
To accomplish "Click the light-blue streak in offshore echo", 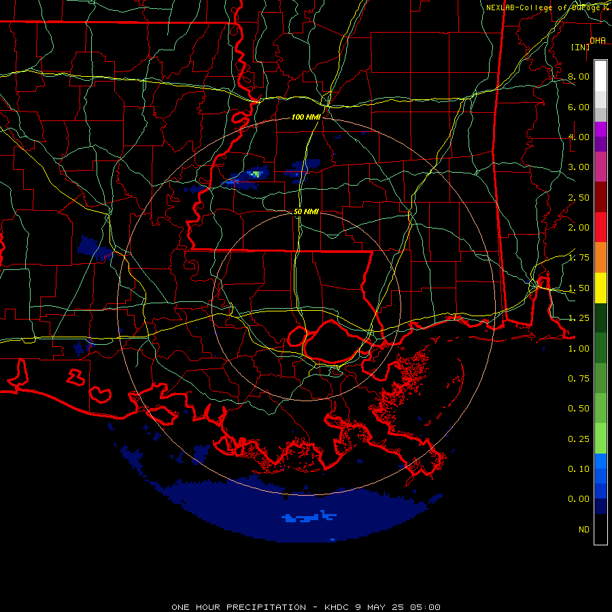I will click(308, 517).
